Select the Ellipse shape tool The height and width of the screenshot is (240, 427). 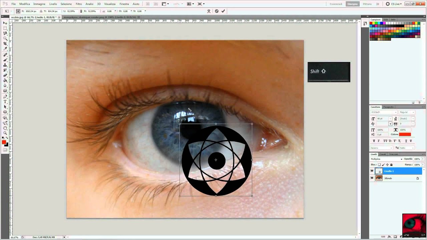click(5, 112)
